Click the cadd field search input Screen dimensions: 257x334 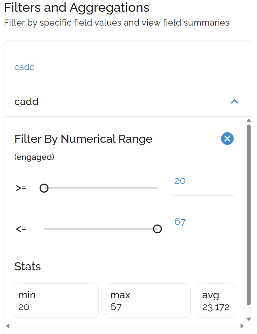click(x=128, y=67)
